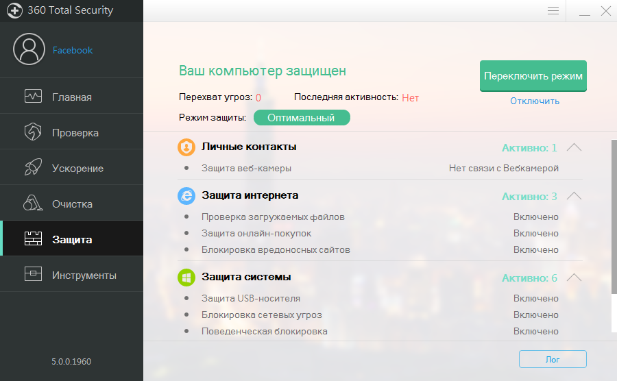
Task: Select Защита USB-носителя item
Action: click(x=251, y=299)
